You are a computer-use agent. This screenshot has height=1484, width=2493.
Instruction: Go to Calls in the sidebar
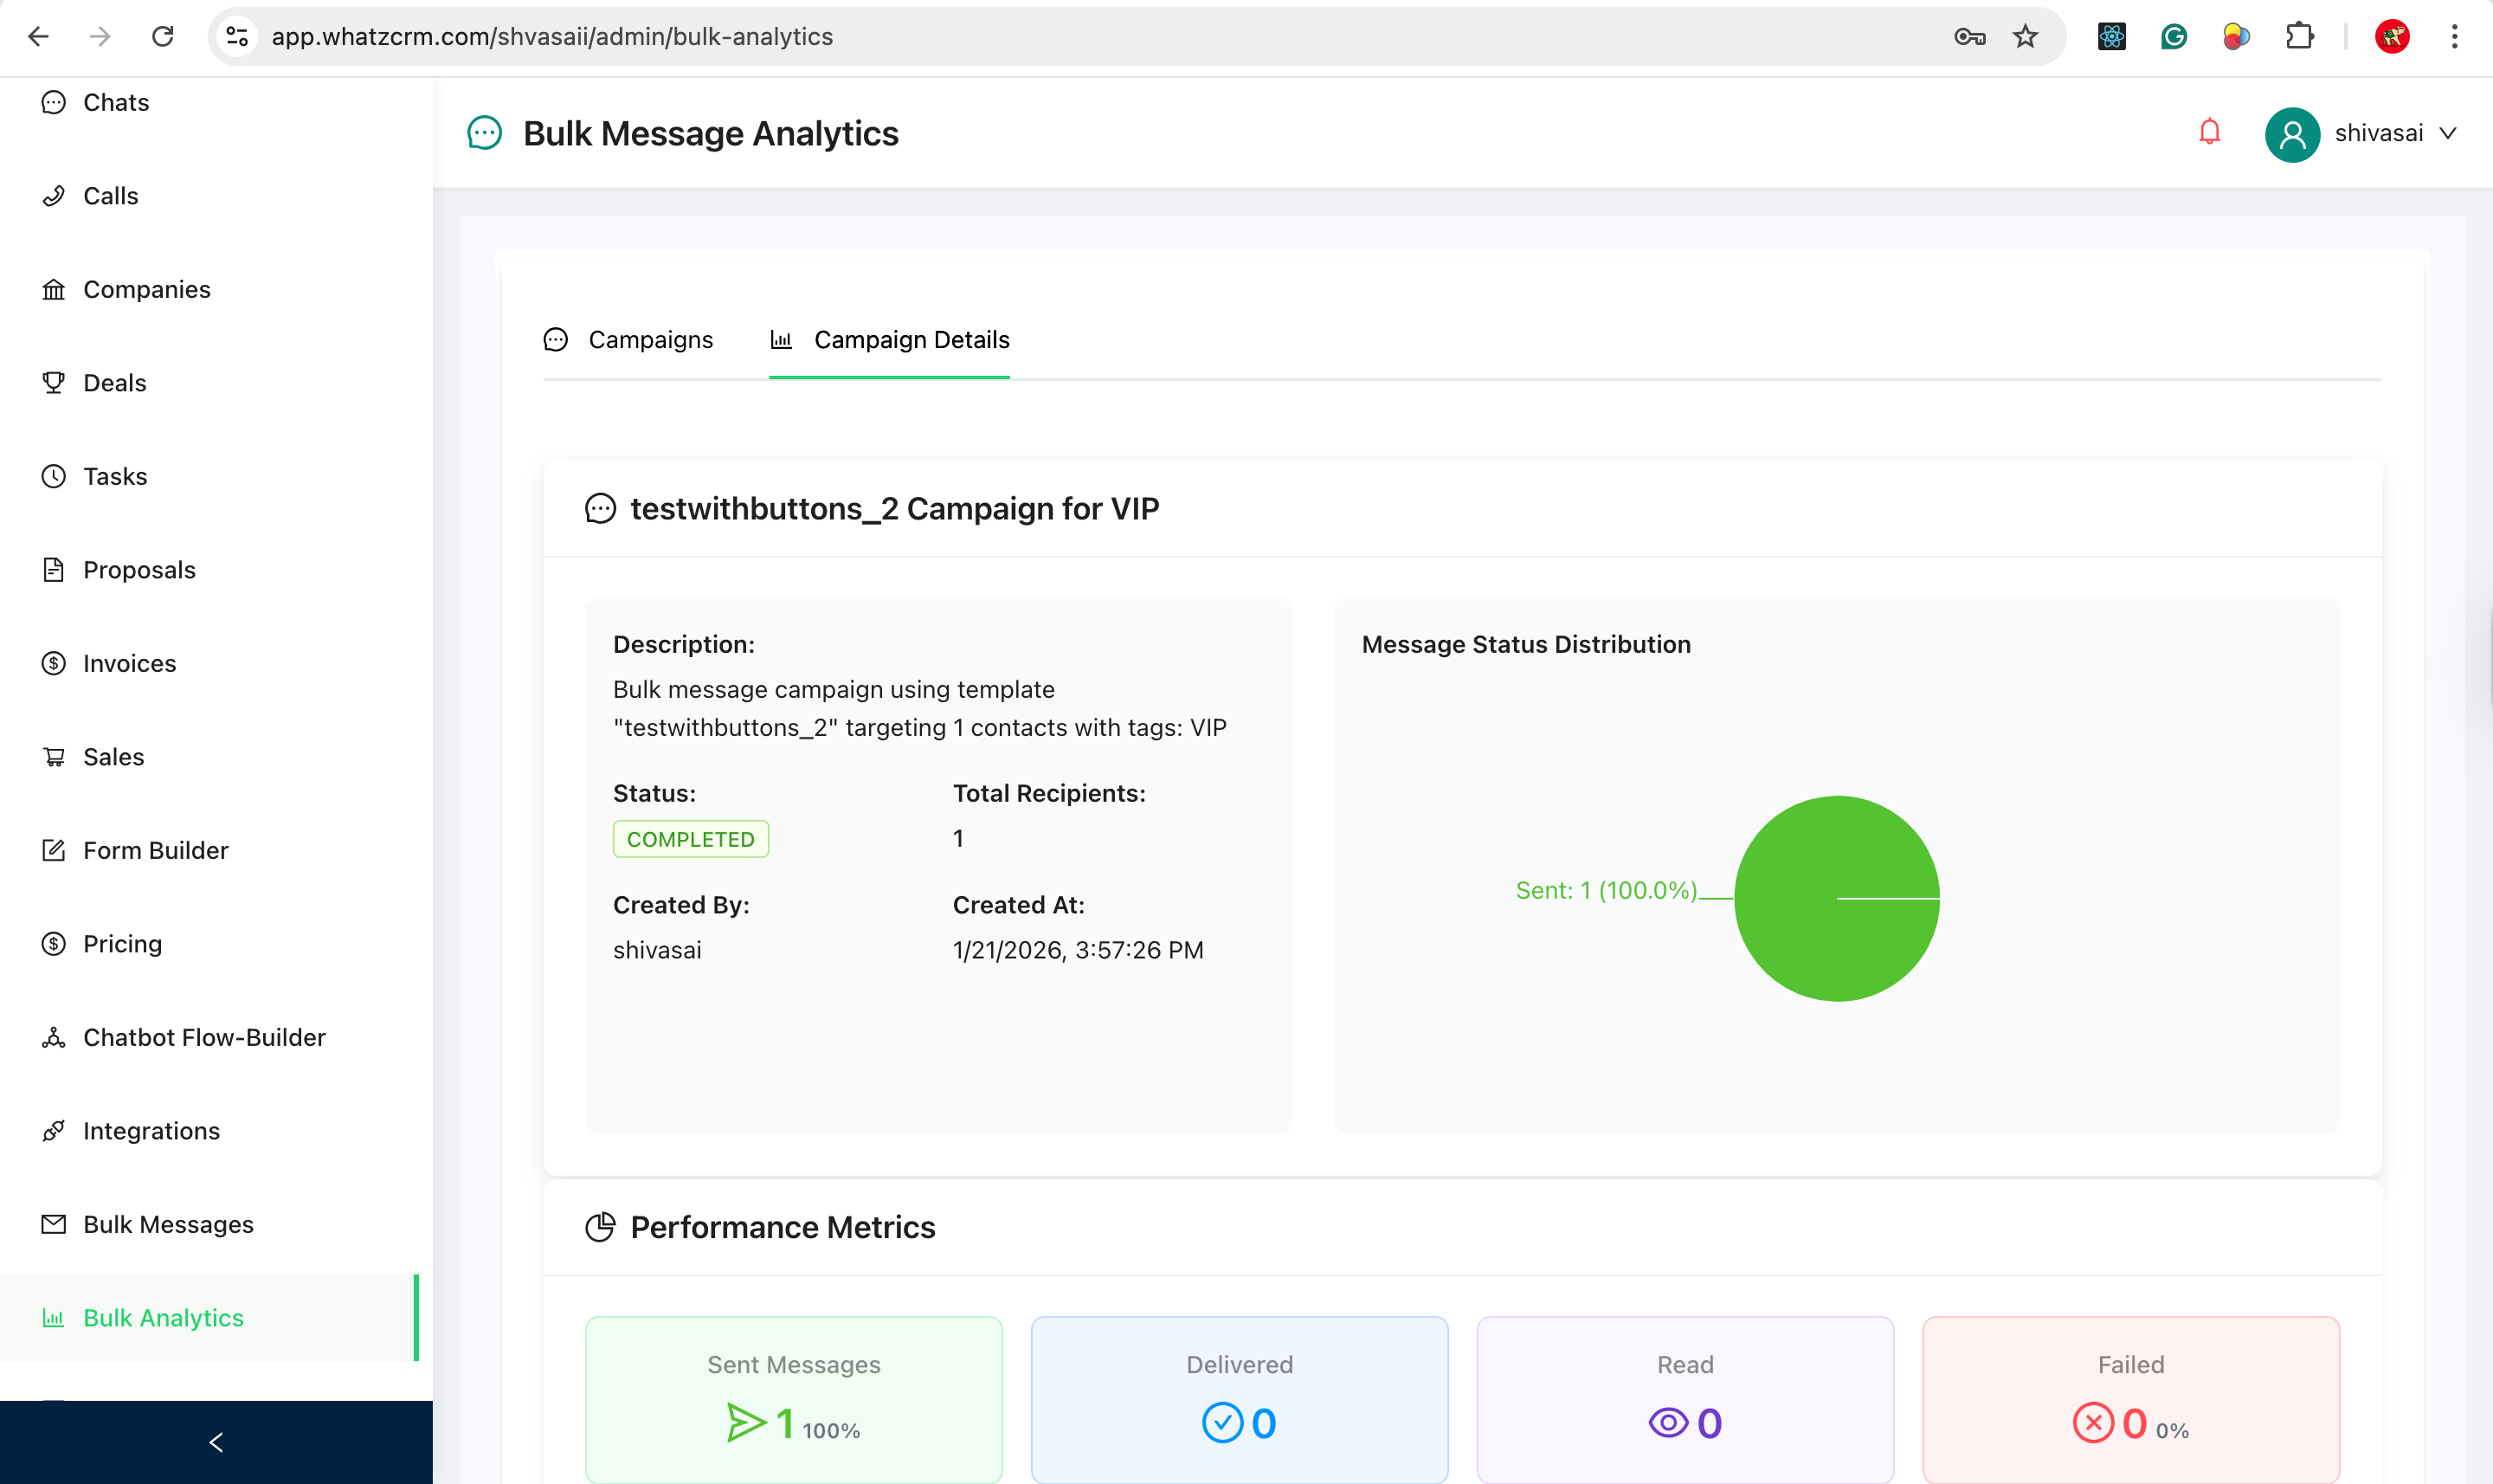[x=110, y=196]
